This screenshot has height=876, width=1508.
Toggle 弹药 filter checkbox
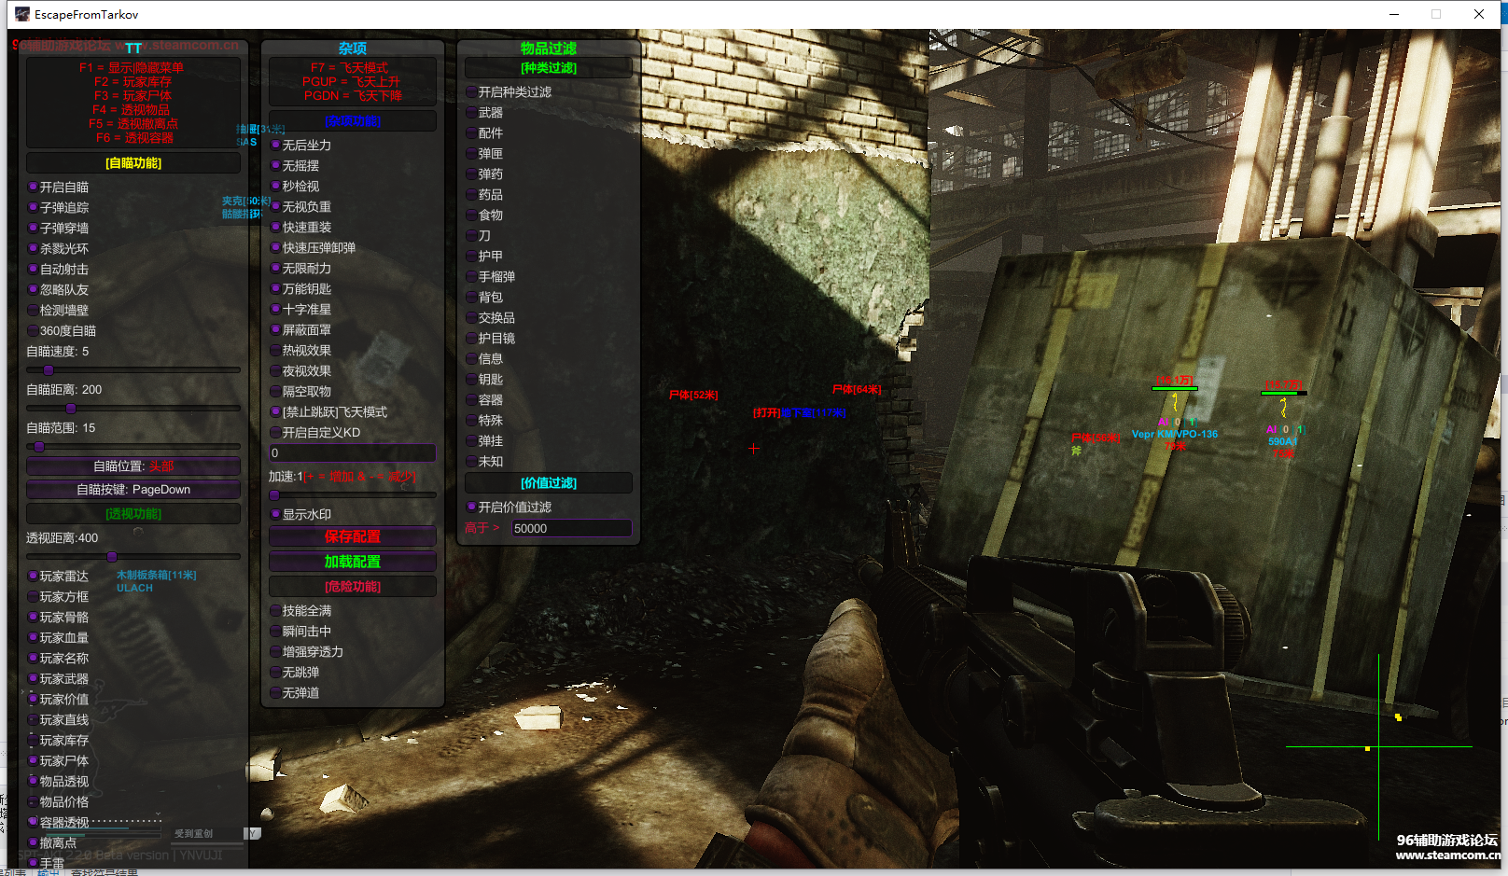point(472,174)
